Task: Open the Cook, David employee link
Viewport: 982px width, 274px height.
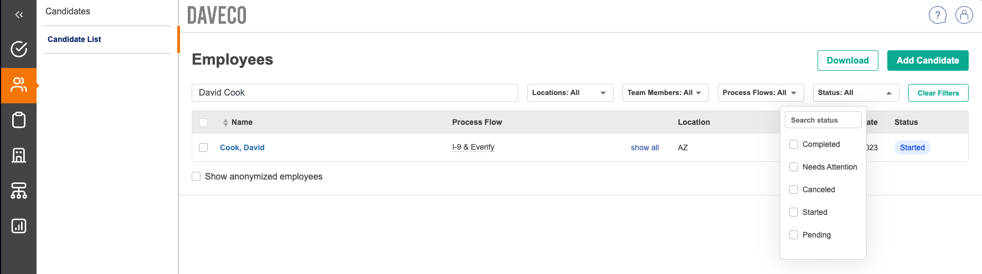Action: [242, 147]
